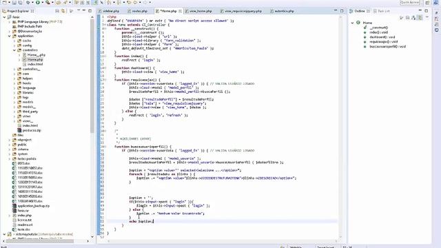The height and width of the screenshot is (248, 441).
Task: Click the Search flashlight toolbar icon
Action: (65, 3)
